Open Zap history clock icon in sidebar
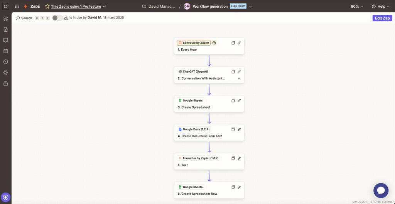This screenshot has width=395, height=204. pyautogui.click(x=5, y=62)
